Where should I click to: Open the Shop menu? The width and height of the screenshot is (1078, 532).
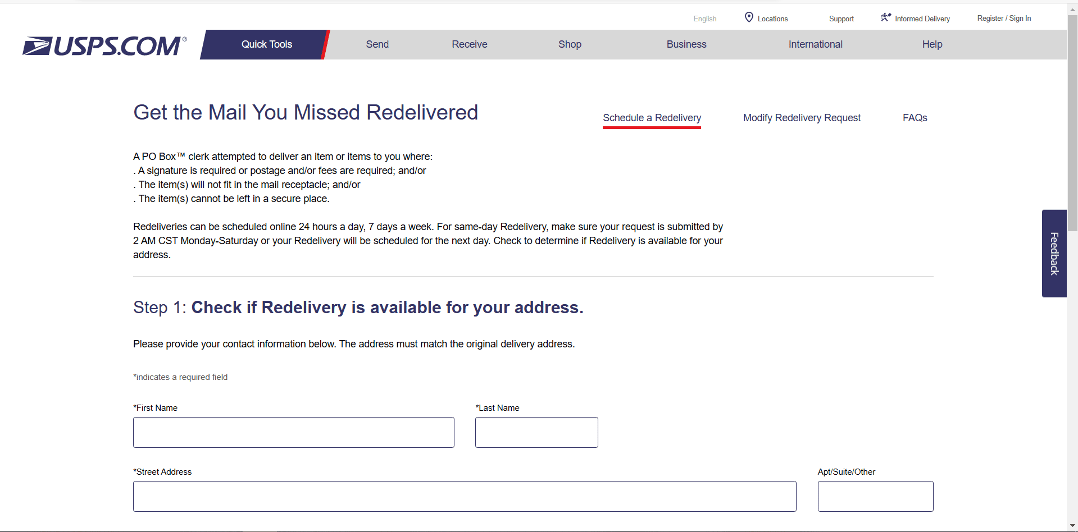coord(570,44)
